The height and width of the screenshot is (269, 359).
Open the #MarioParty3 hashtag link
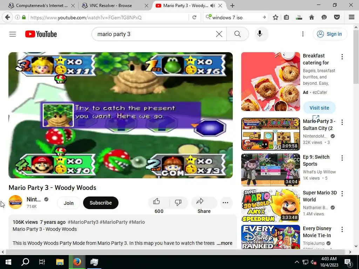click(x=83, y=222)
